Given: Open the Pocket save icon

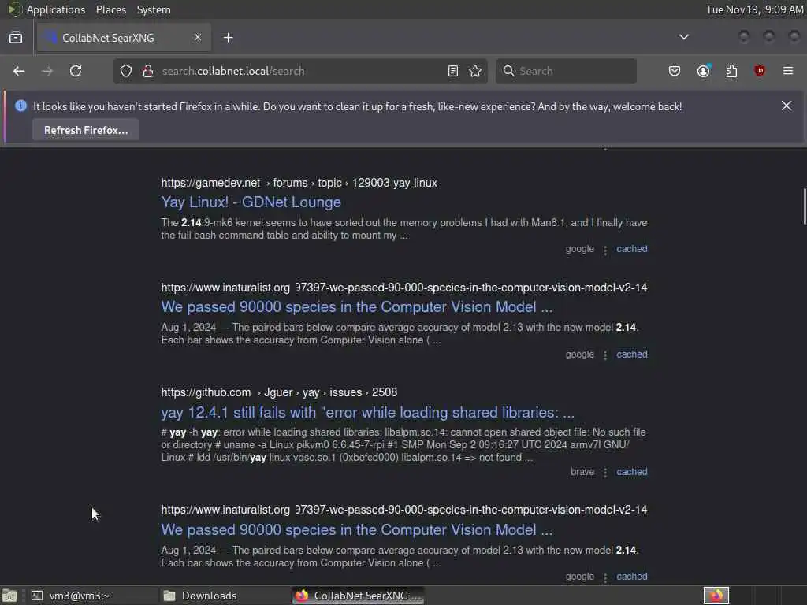Looking at the screenshot, I should pos(675,71).
